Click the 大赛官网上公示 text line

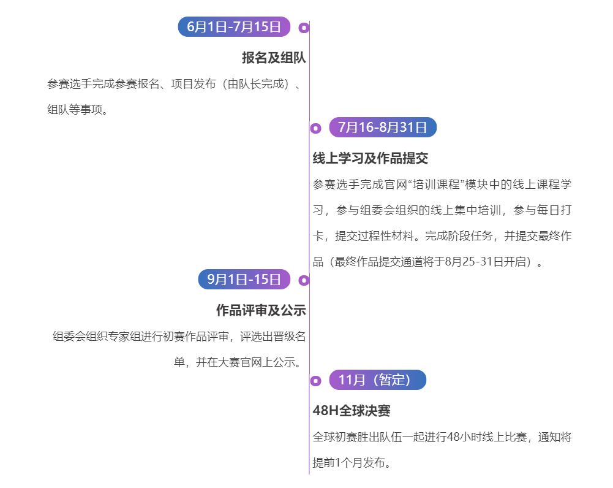pos(239,362)
